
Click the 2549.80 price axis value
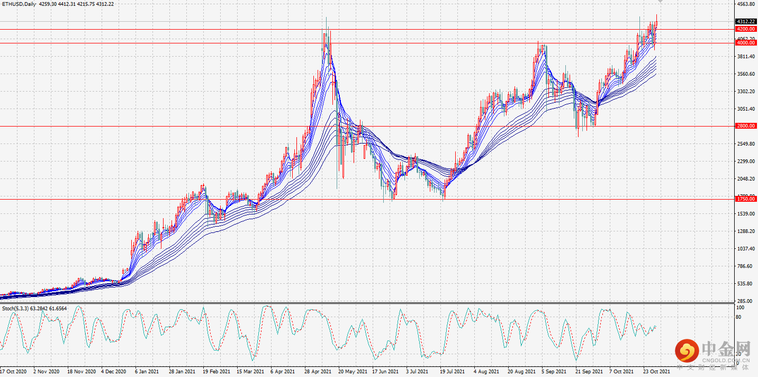pyautogui.click(x=745, y=144)
